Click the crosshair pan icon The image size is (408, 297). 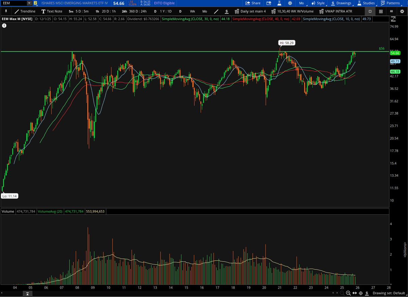(361, 293)
